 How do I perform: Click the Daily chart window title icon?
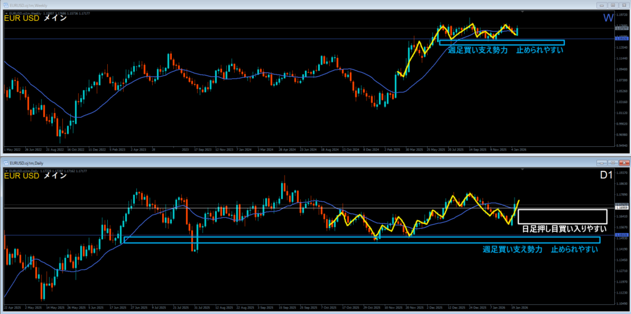point(6,162)
